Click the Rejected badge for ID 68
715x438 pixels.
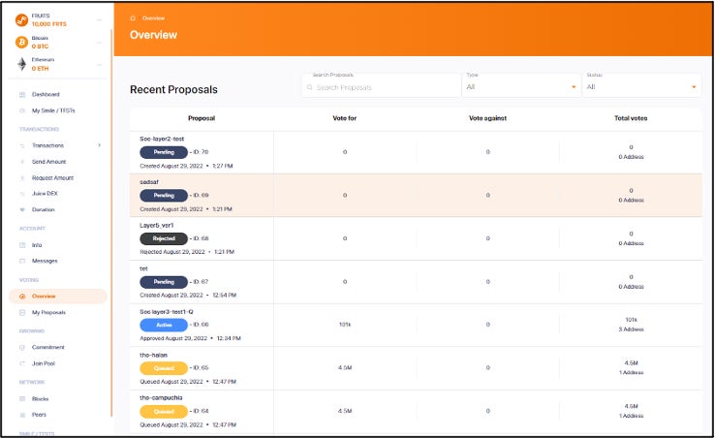click(x=164, y=238)
